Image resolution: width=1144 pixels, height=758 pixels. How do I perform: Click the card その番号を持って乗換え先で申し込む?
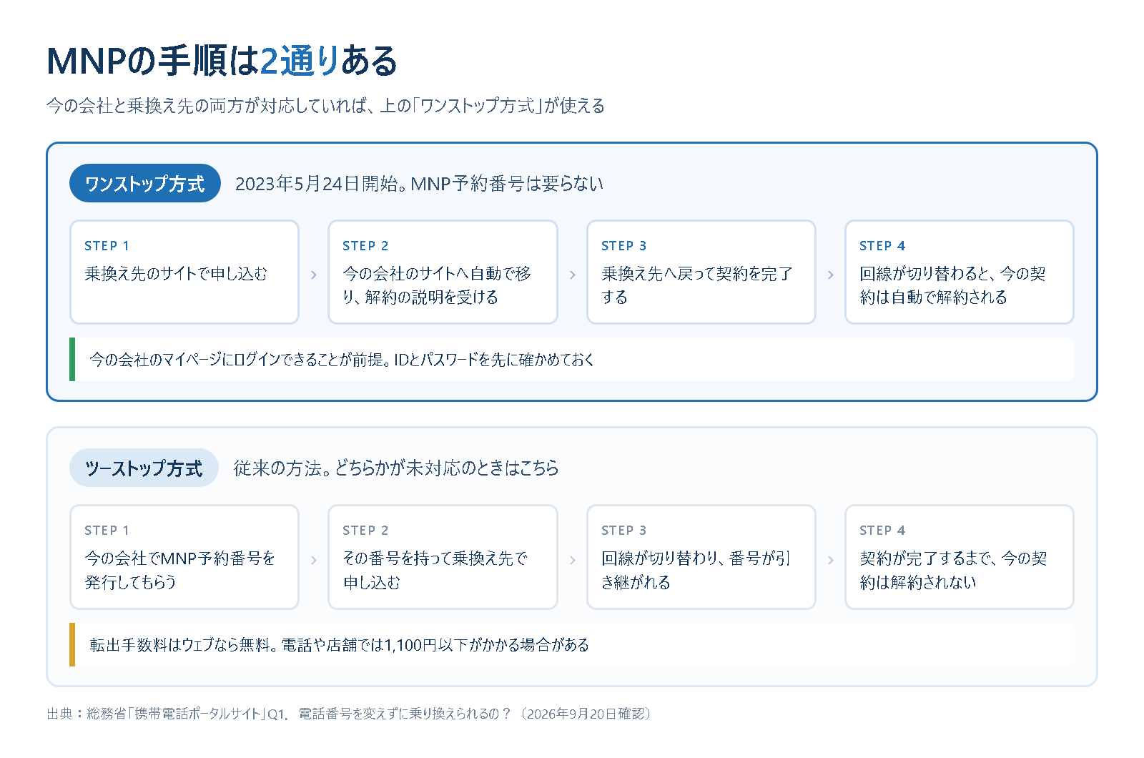[x=443, y=557]
